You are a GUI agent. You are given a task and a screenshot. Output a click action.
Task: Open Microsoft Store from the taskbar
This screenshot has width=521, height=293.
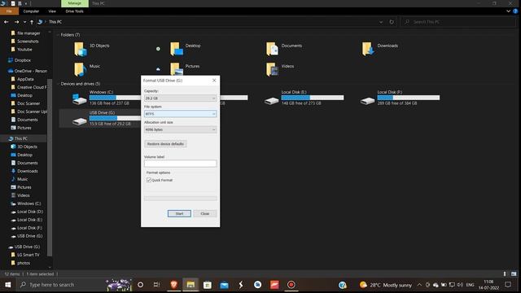pyautogui.click(x=208, y=285)
